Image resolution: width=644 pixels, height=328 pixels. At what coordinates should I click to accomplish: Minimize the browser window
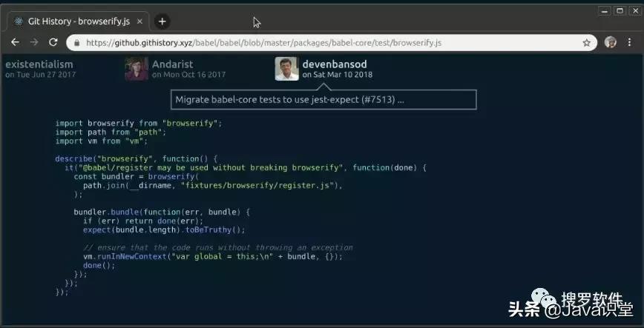tap(605, 10)
